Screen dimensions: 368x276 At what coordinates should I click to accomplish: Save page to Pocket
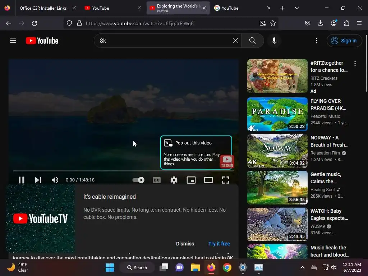[x=308, y=23]
